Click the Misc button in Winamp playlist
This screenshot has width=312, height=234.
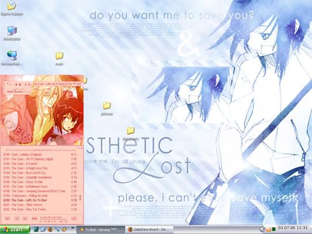pos(35,218)
